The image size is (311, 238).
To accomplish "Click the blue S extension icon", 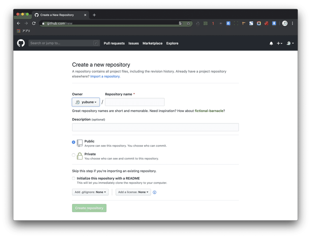I will [251, 23].
